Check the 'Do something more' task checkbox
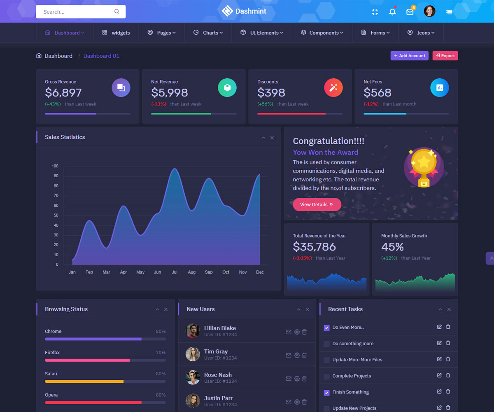The width and height of the screenshot is (494, 412). click(327, 344)
